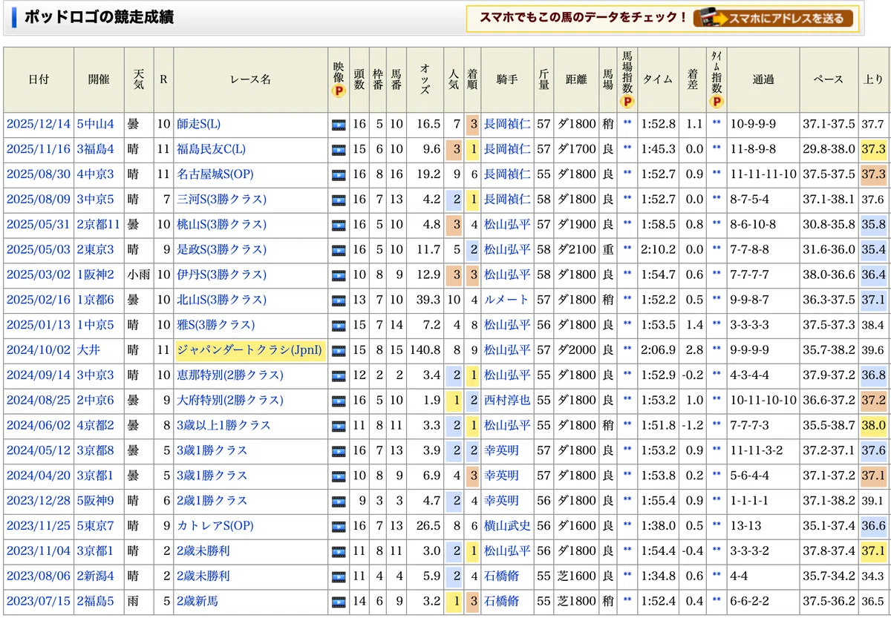Play video for 2歳1勝クラス race
891x618 pixels.
click(339, 502)
